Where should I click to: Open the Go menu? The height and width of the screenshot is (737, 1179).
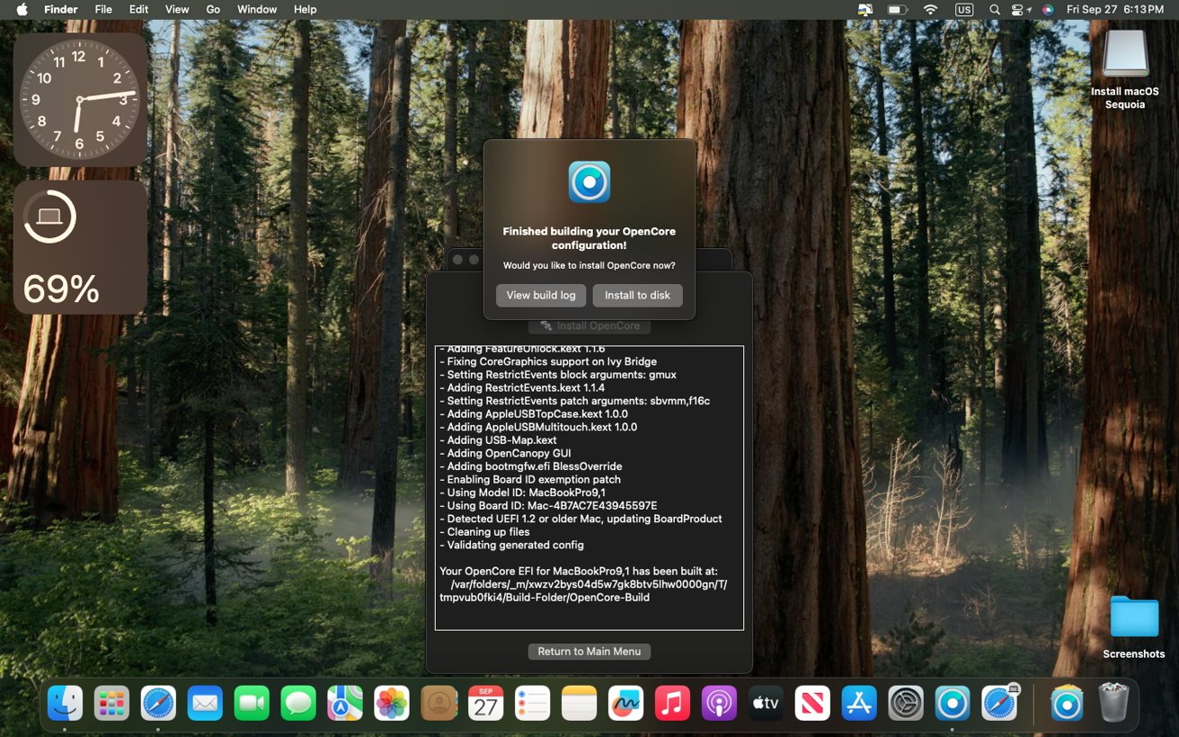click(213, 9)
